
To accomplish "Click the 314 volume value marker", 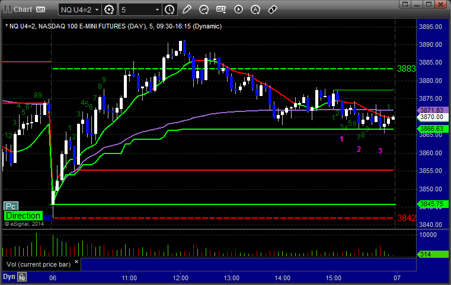I will [432, 254].
